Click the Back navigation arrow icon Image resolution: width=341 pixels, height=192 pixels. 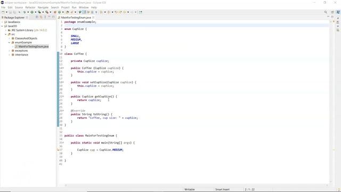[124, 12]
